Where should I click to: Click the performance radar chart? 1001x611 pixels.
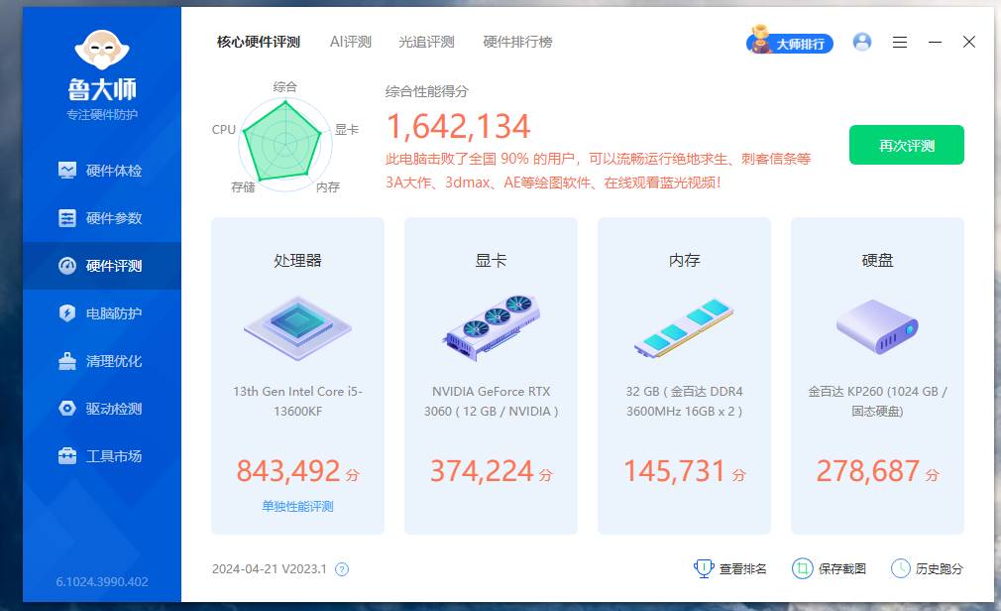[x=284, y=143]
